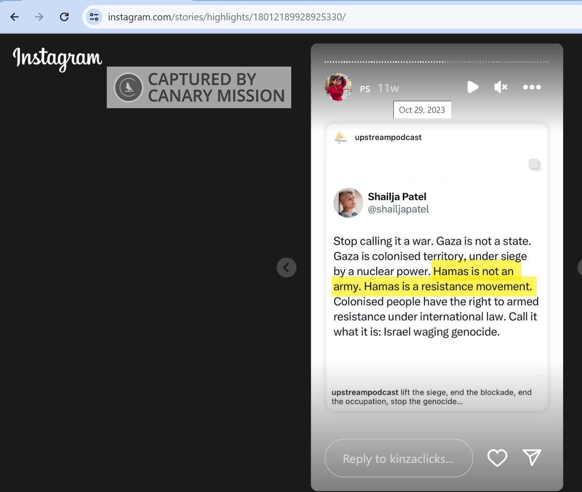Open the Instagram logo home link
The height and width of the screenshot is (492, 582).
point(57,59)
